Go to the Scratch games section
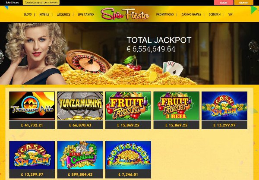 point(215,15)
